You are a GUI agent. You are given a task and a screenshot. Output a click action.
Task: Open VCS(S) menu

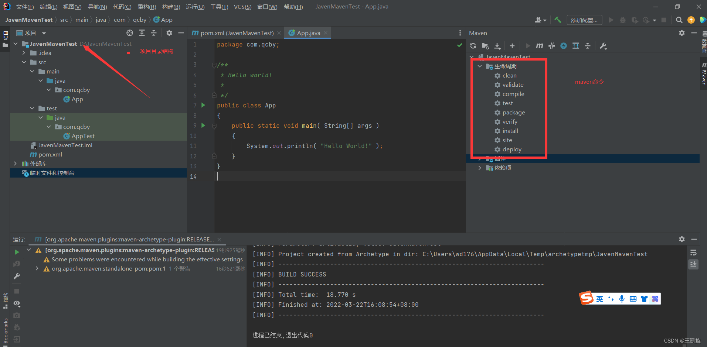(242, 7)
